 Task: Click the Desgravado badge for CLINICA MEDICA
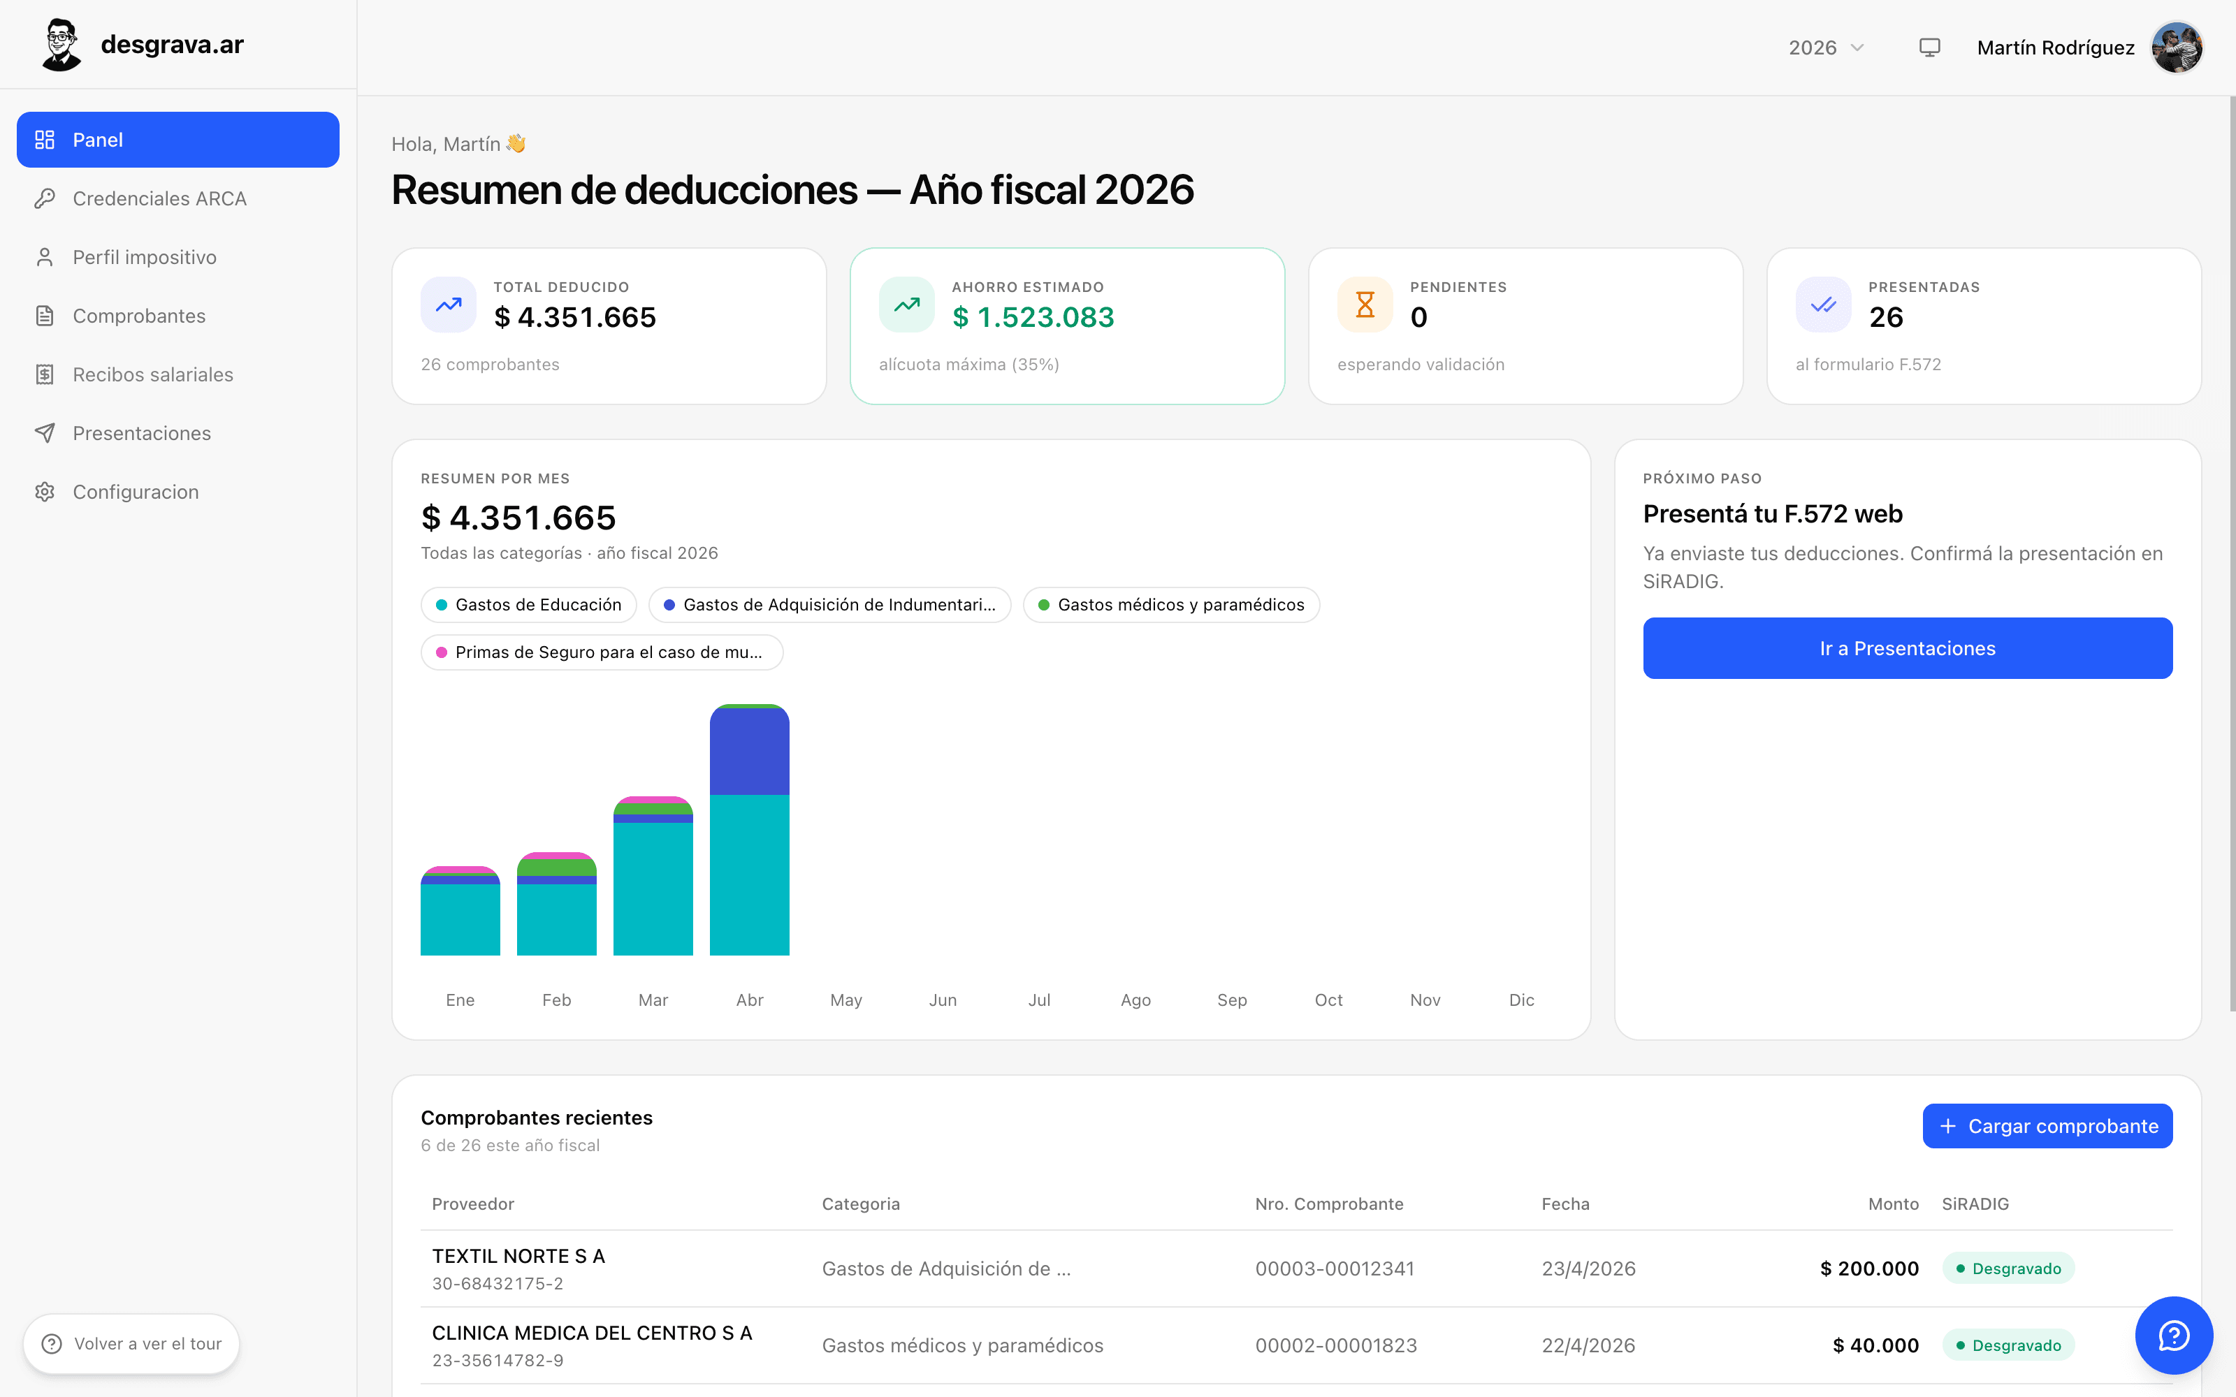(x=2009, y=1345)
